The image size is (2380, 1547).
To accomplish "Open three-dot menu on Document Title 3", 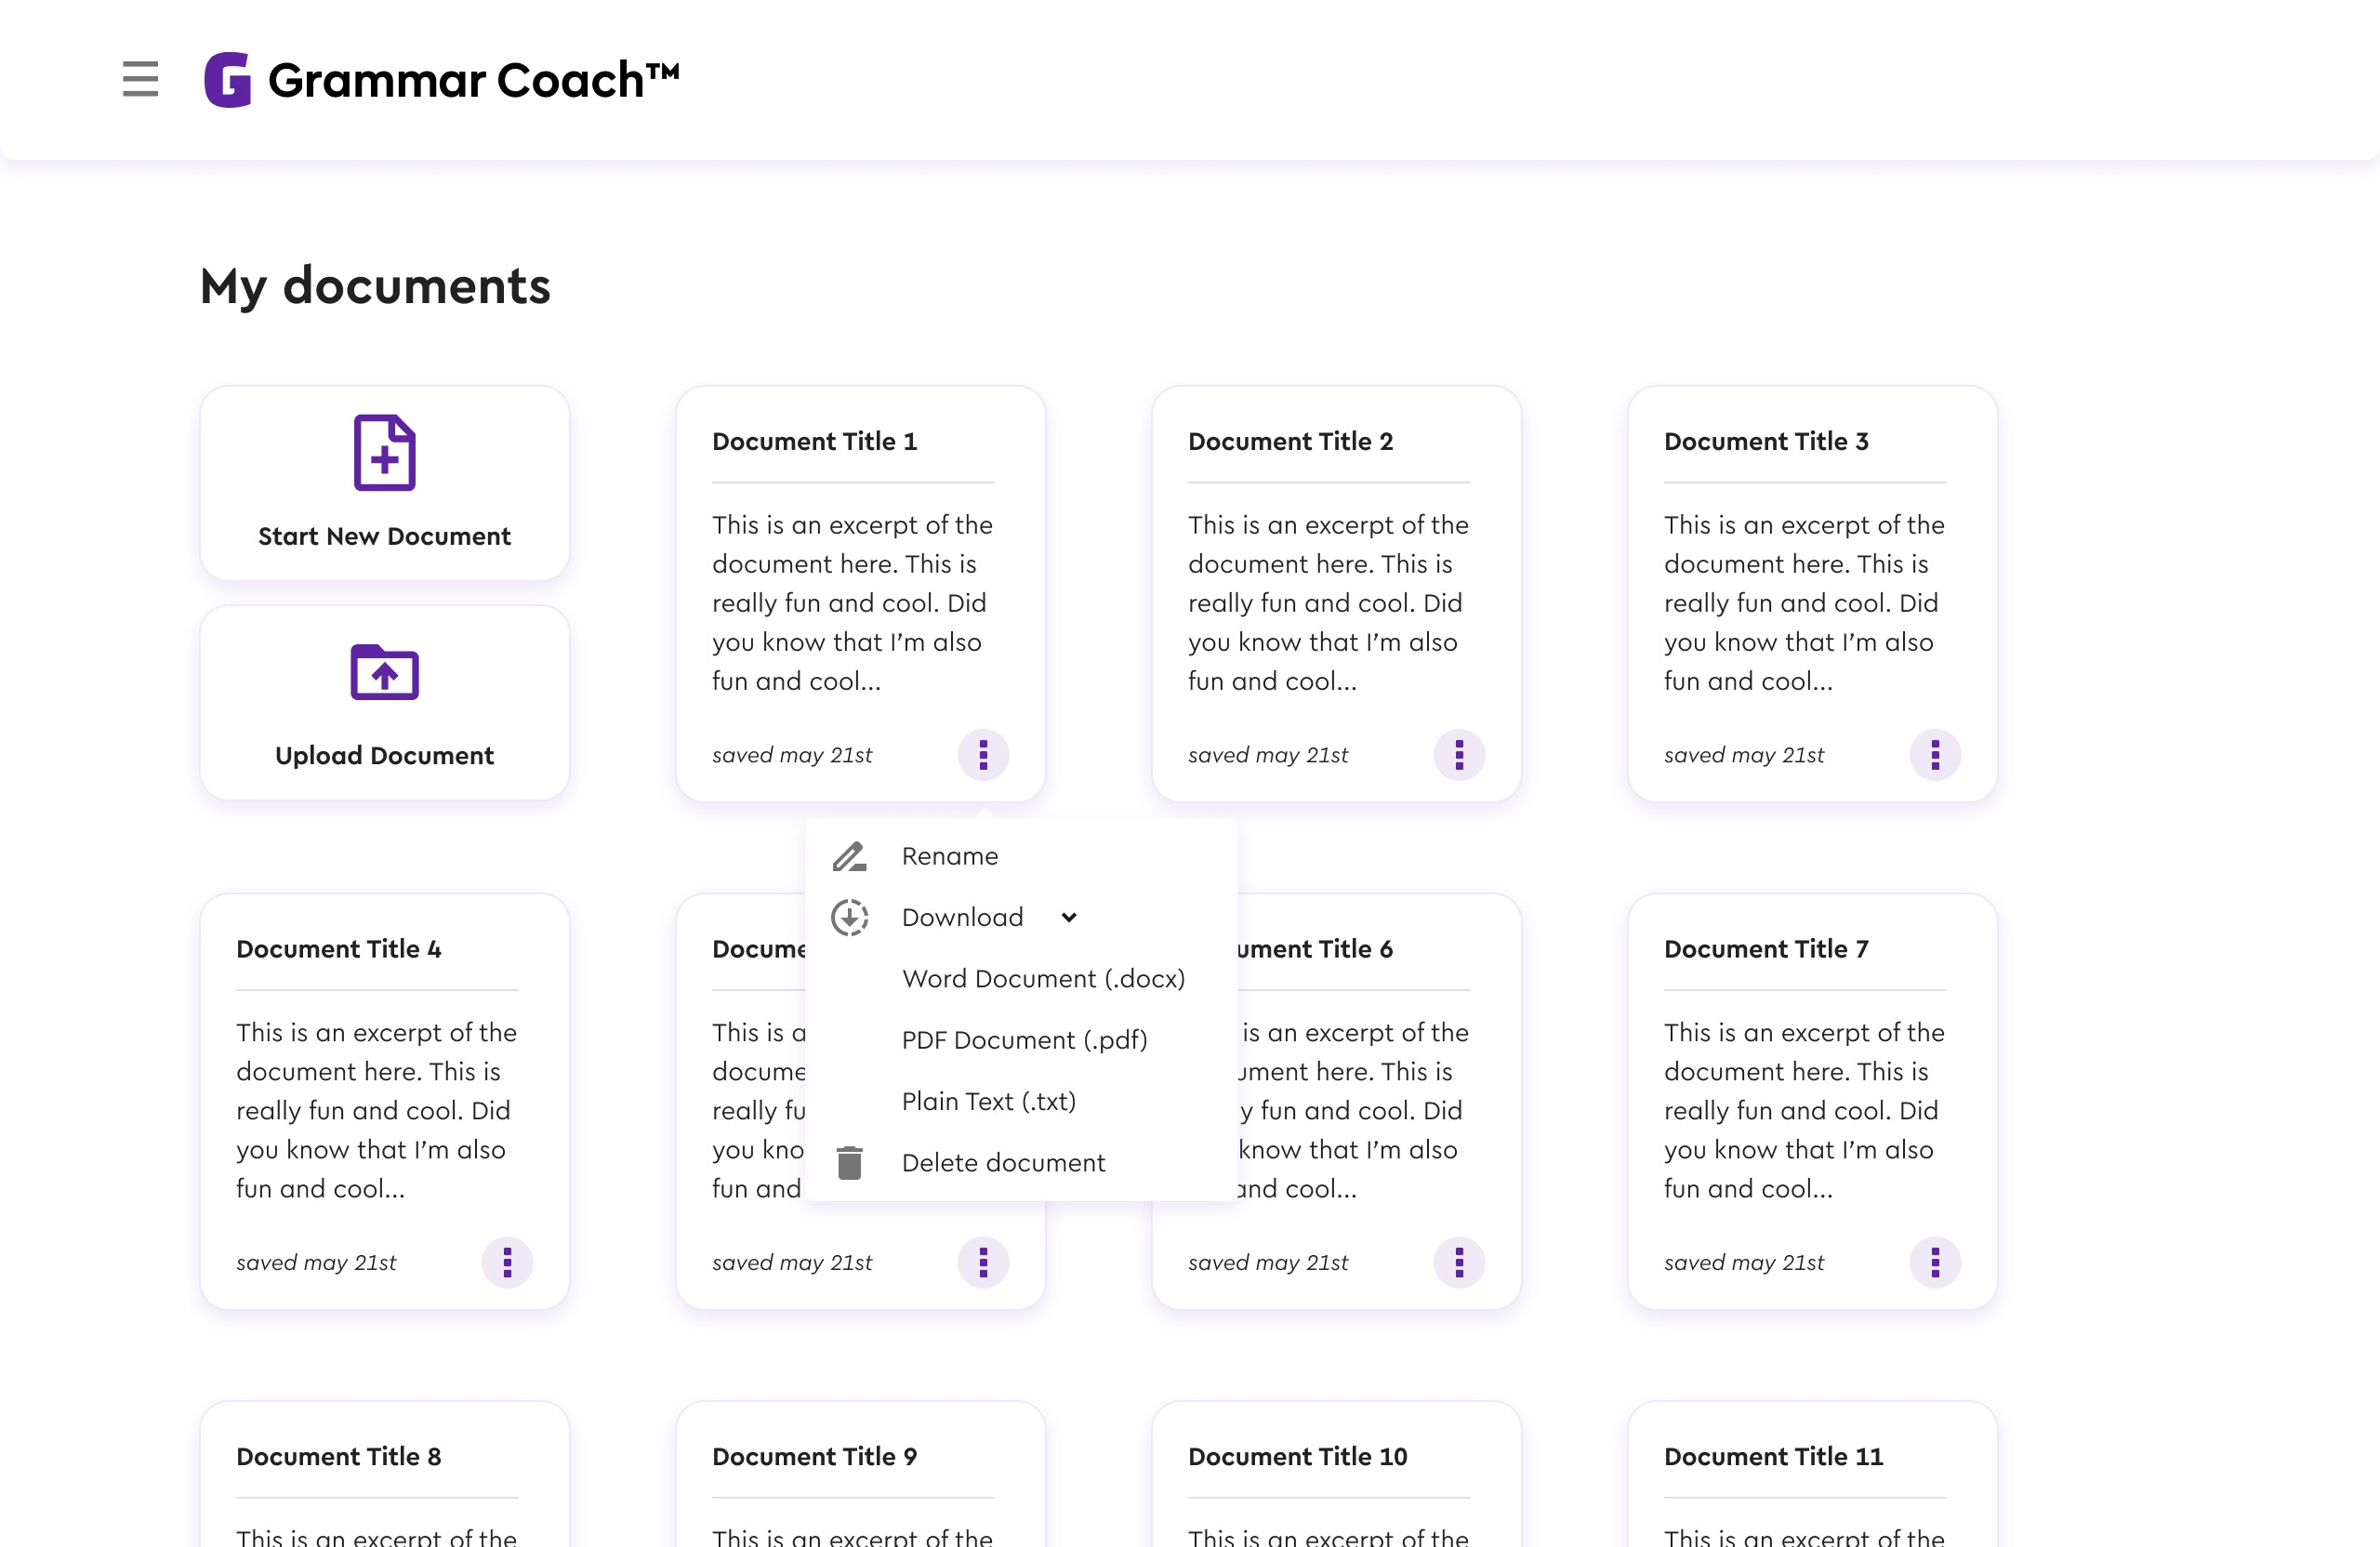I will (x=1935, y=754).
